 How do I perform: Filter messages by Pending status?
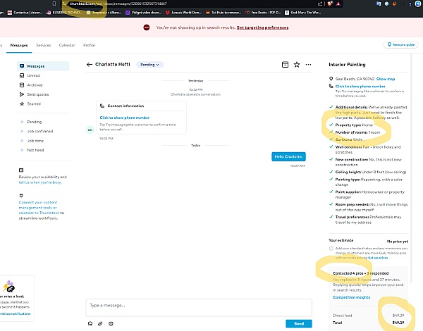[x=35, y=121]
